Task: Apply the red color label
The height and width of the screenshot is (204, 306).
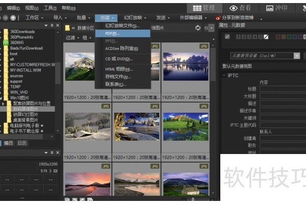Action: 278,37
